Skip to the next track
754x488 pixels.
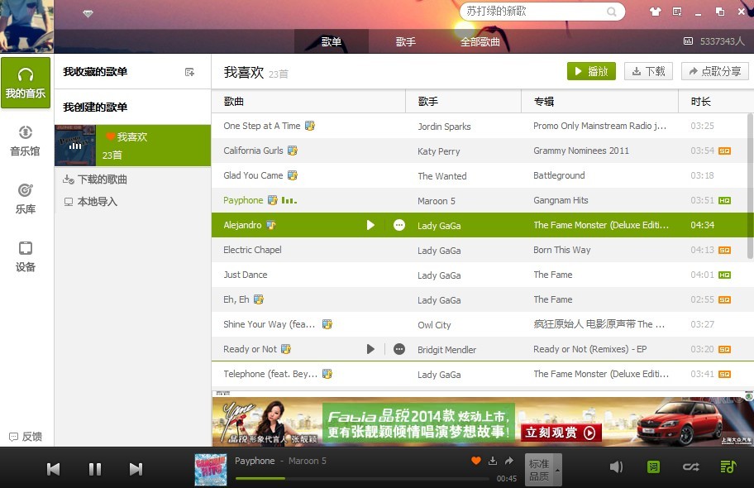pyautogui.click(x=136, y=469)
